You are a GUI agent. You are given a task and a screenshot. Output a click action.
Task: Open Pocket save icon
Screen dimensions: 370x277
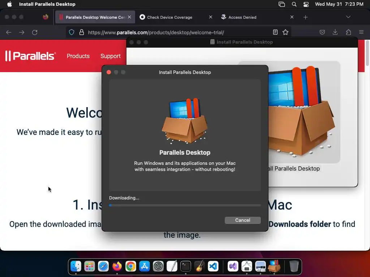point(322,32)
